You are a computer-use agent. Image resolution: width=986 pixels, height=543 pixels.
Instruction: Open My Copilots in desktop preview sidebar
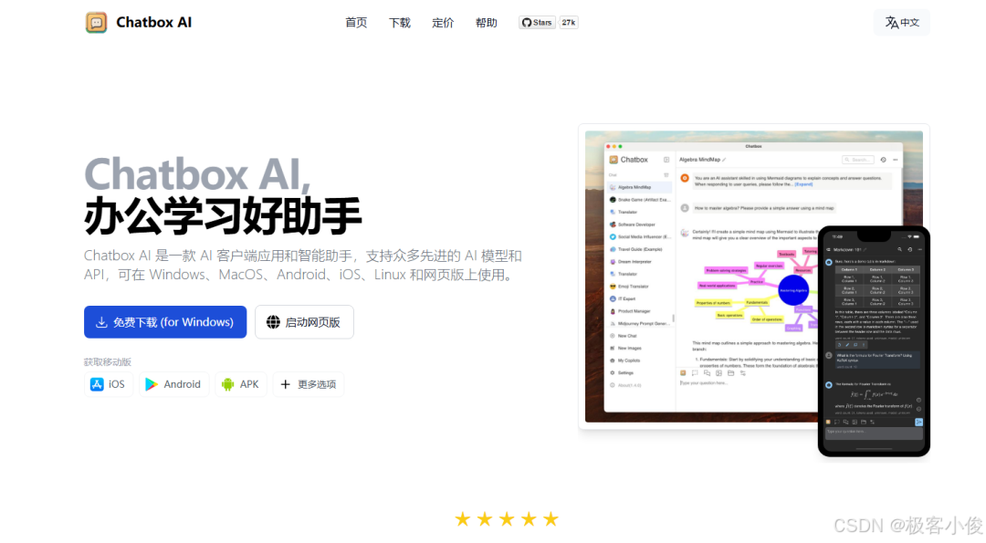pos(639,360)
